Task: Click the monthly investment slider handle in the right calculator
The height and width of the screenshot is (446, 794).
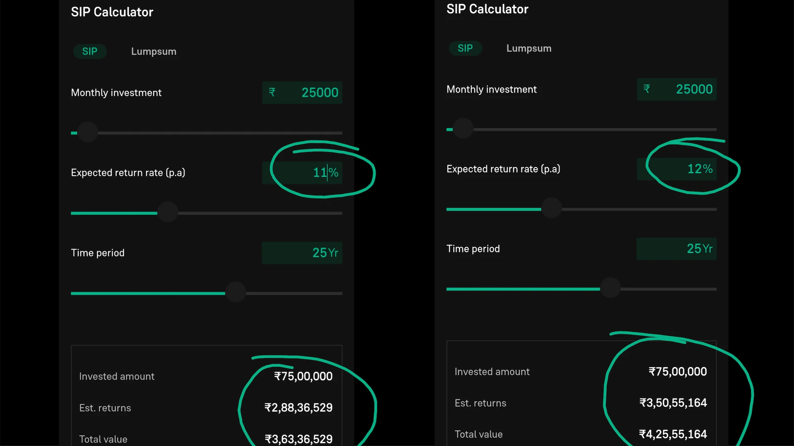Action: 463,129
